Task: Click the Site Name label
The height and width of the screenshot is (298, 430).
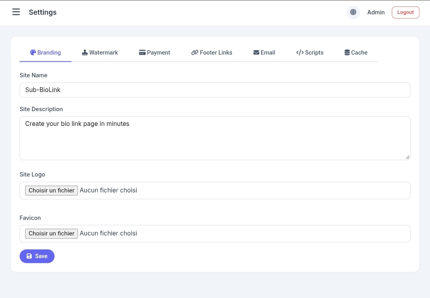Action: coord(33,75)
